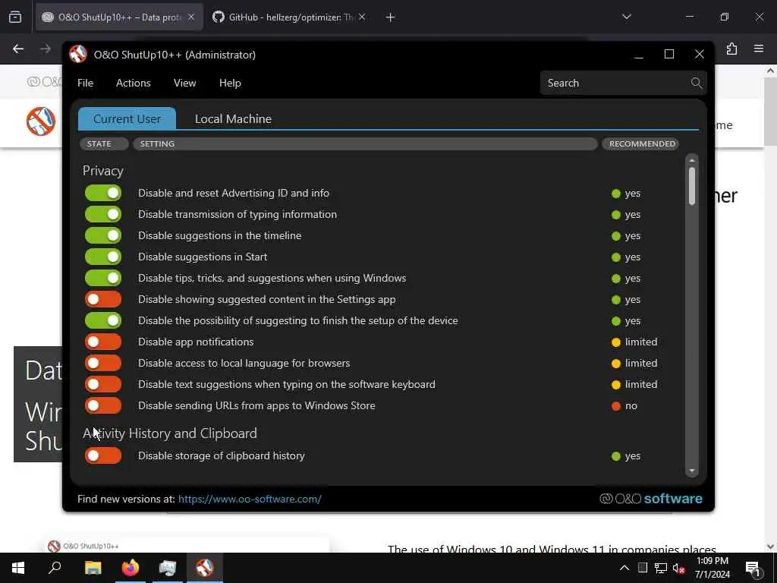Viewport: 777px width, 583px height.
Task: Open the View menu
Action: 185,83
